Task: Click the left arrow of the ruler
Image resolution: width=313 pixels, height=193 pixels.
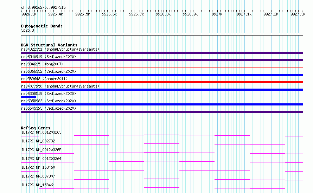Action: 22,11
